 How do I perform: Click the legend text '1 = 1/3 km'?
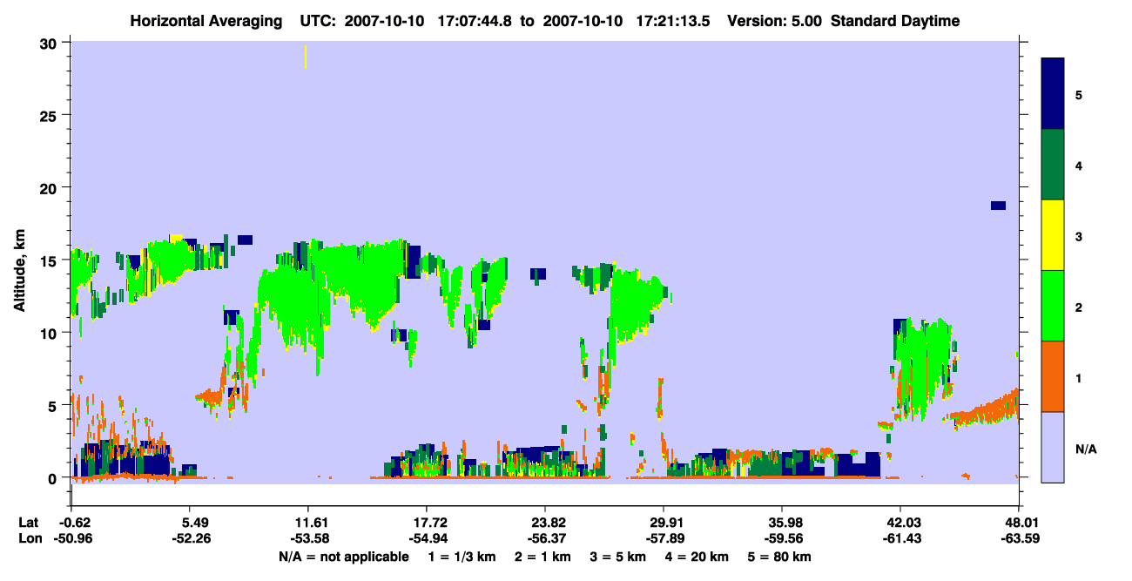pos(461,557)
